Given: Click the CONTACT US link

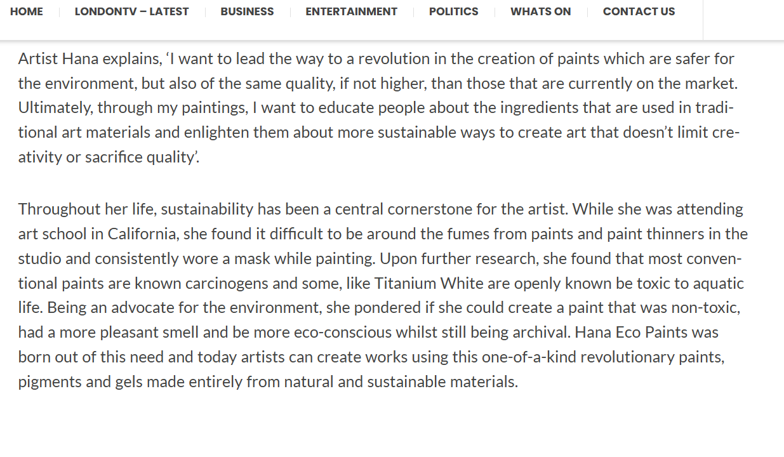Looking at the screenshot, I should pyautogui.click(x=639, y=11).
